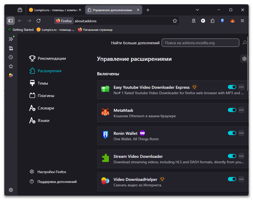
Task: Select the Расширения category
Action: [x=46, y=71]
